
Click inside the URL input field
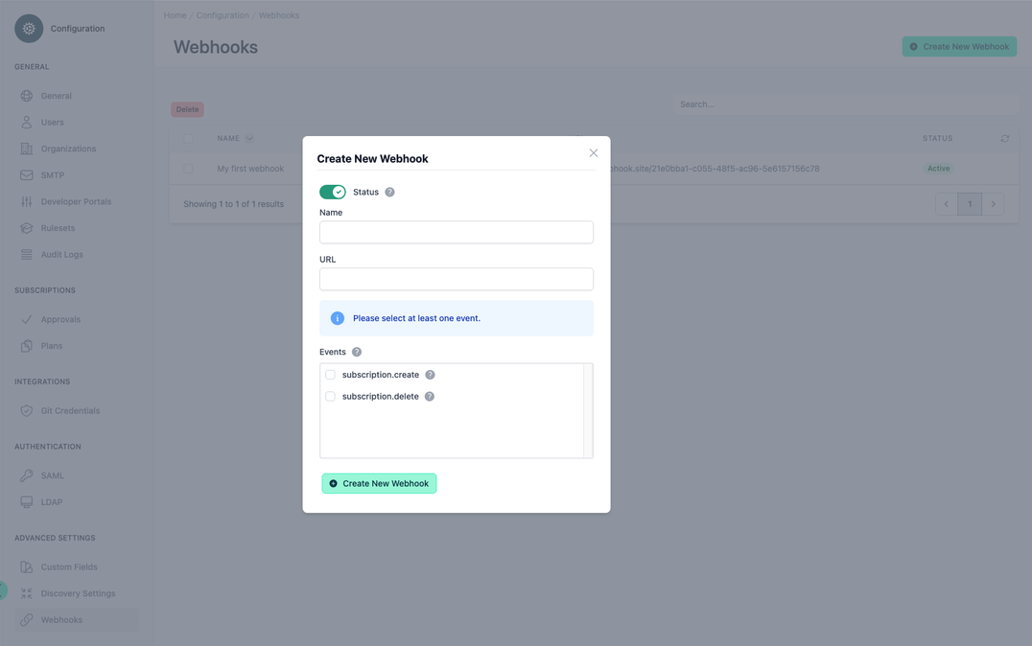tap(456, 279)
